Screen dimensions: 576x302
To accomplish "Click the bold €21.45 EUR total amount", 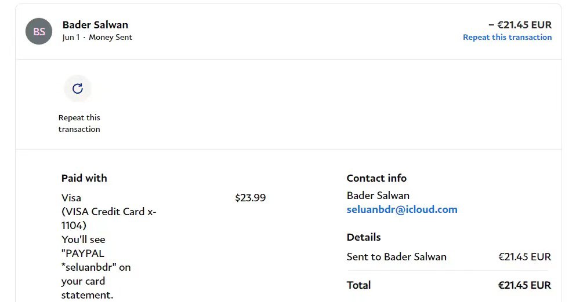I will (x=524, y=285).
